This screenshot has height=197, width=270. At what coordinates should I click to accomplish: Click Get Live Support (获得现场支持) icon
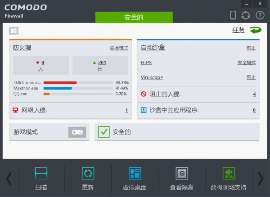[x=229, y=174]
